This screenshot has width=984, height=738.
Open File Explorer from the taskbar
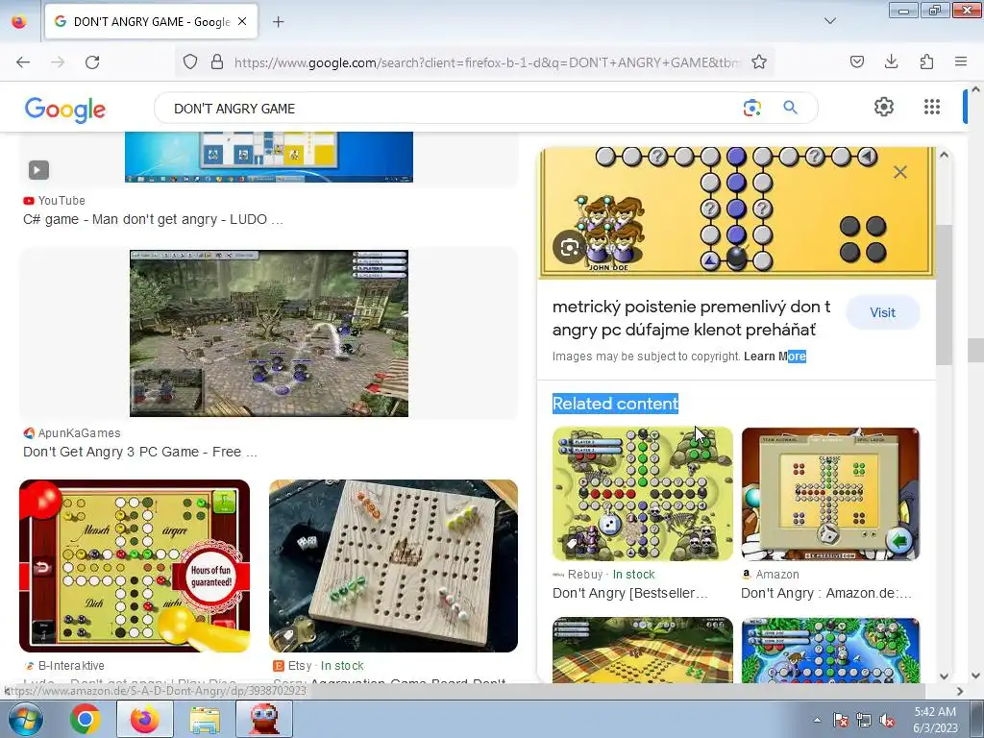pyautogui.click(x=205, y=719)
